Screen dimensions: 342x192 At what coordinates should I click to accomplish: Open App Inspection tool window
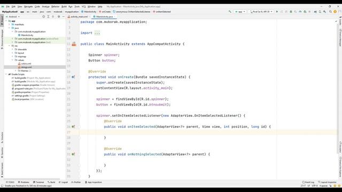(94, 182)
